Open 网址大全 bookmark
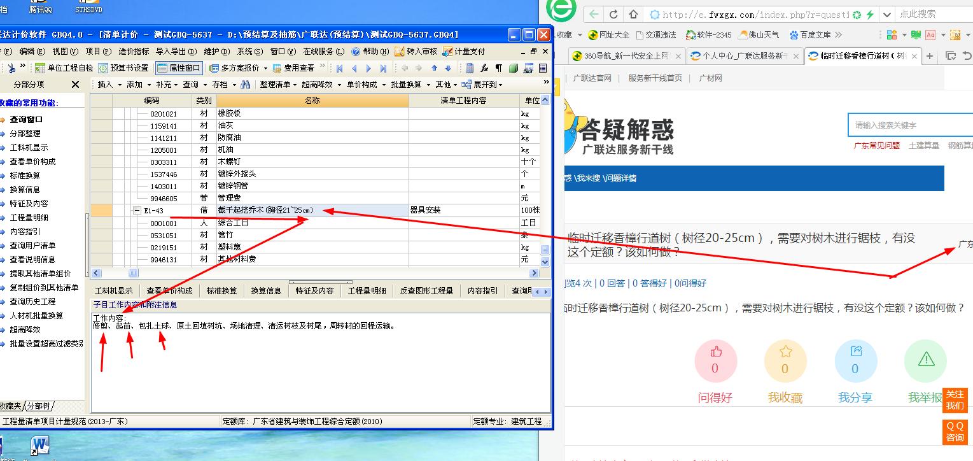 (x=609, y=34)
